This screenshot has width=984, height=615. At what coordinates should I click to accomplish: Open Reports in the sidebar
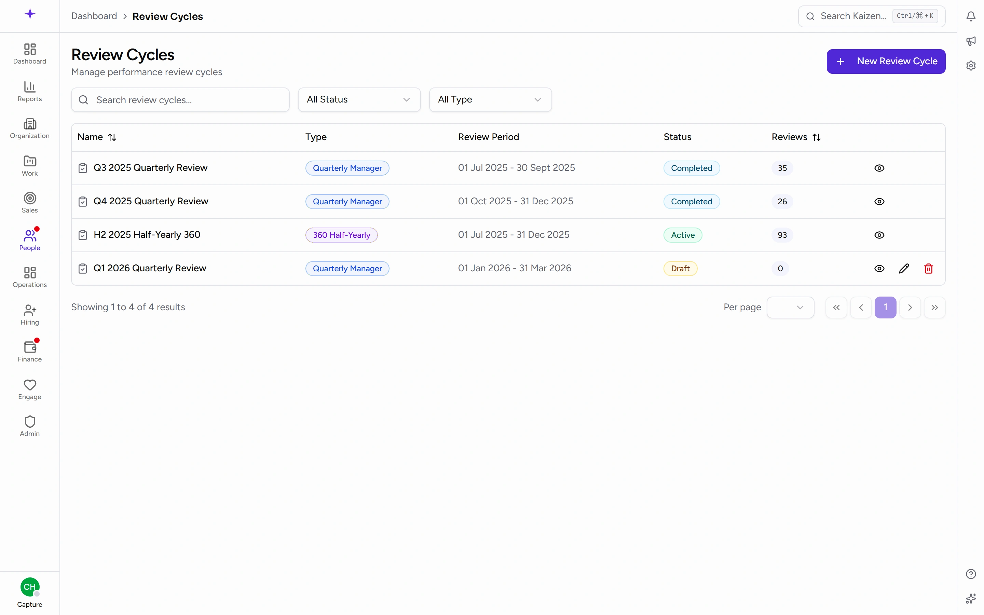pos(30,92)
